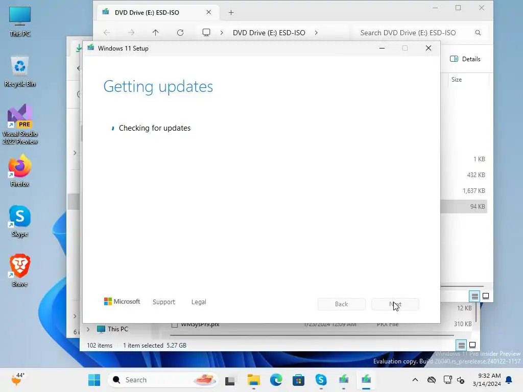Open Task View from taskbar
The image size is (523, 392).
tap(230, 380)
